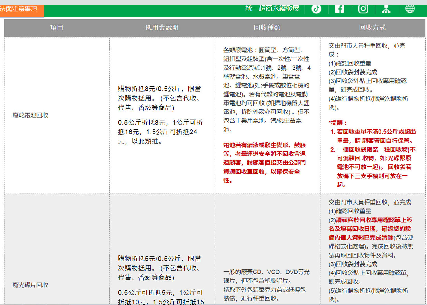Viewport: 427px width, 305px height.
Task: Click the 抵用金說明 column header
Action: (x=162, y=28)
